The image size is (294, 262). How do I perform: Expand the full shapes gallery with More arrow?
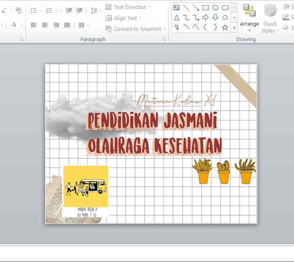pyautogui.click(x=234, y=28)
